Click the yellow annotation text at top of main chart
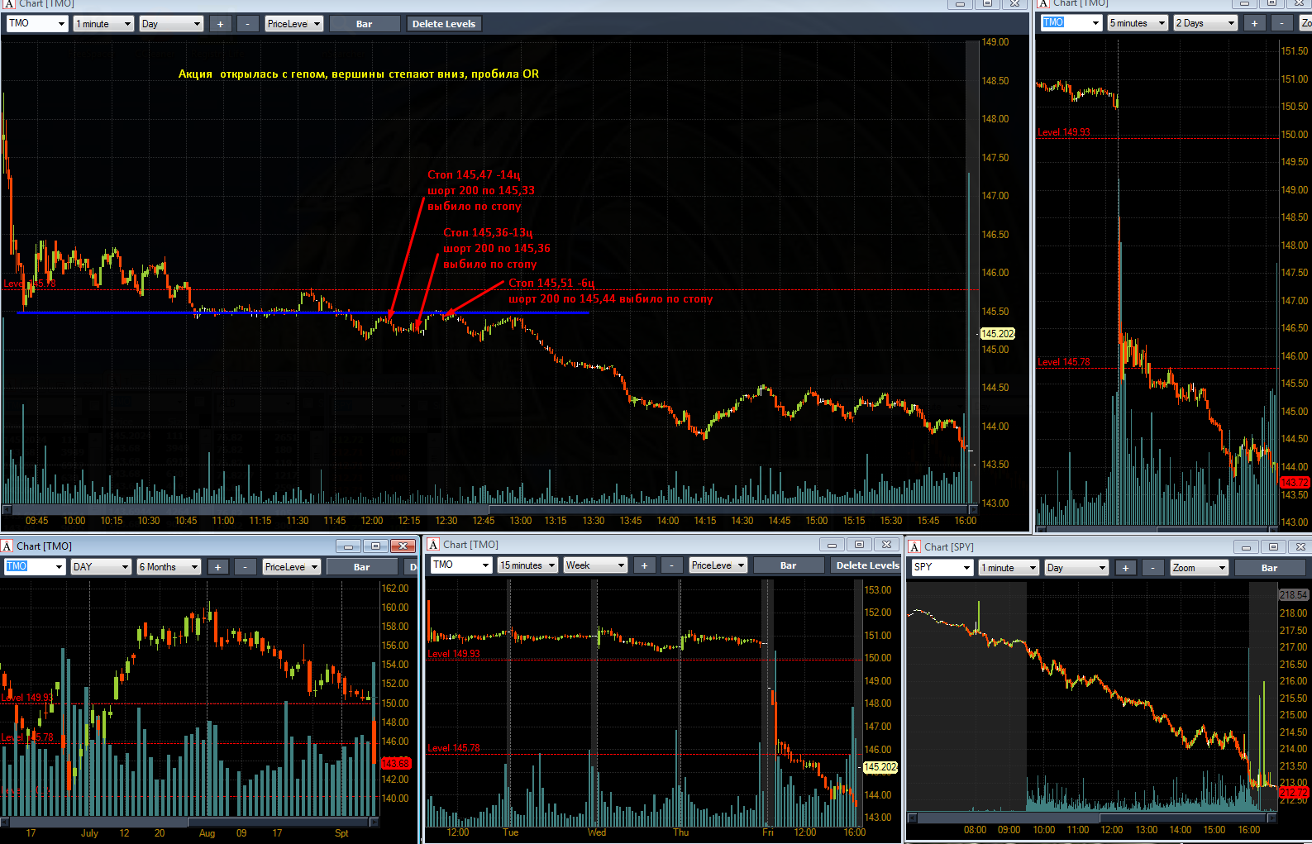1312x844 pixels. [359, 74]
